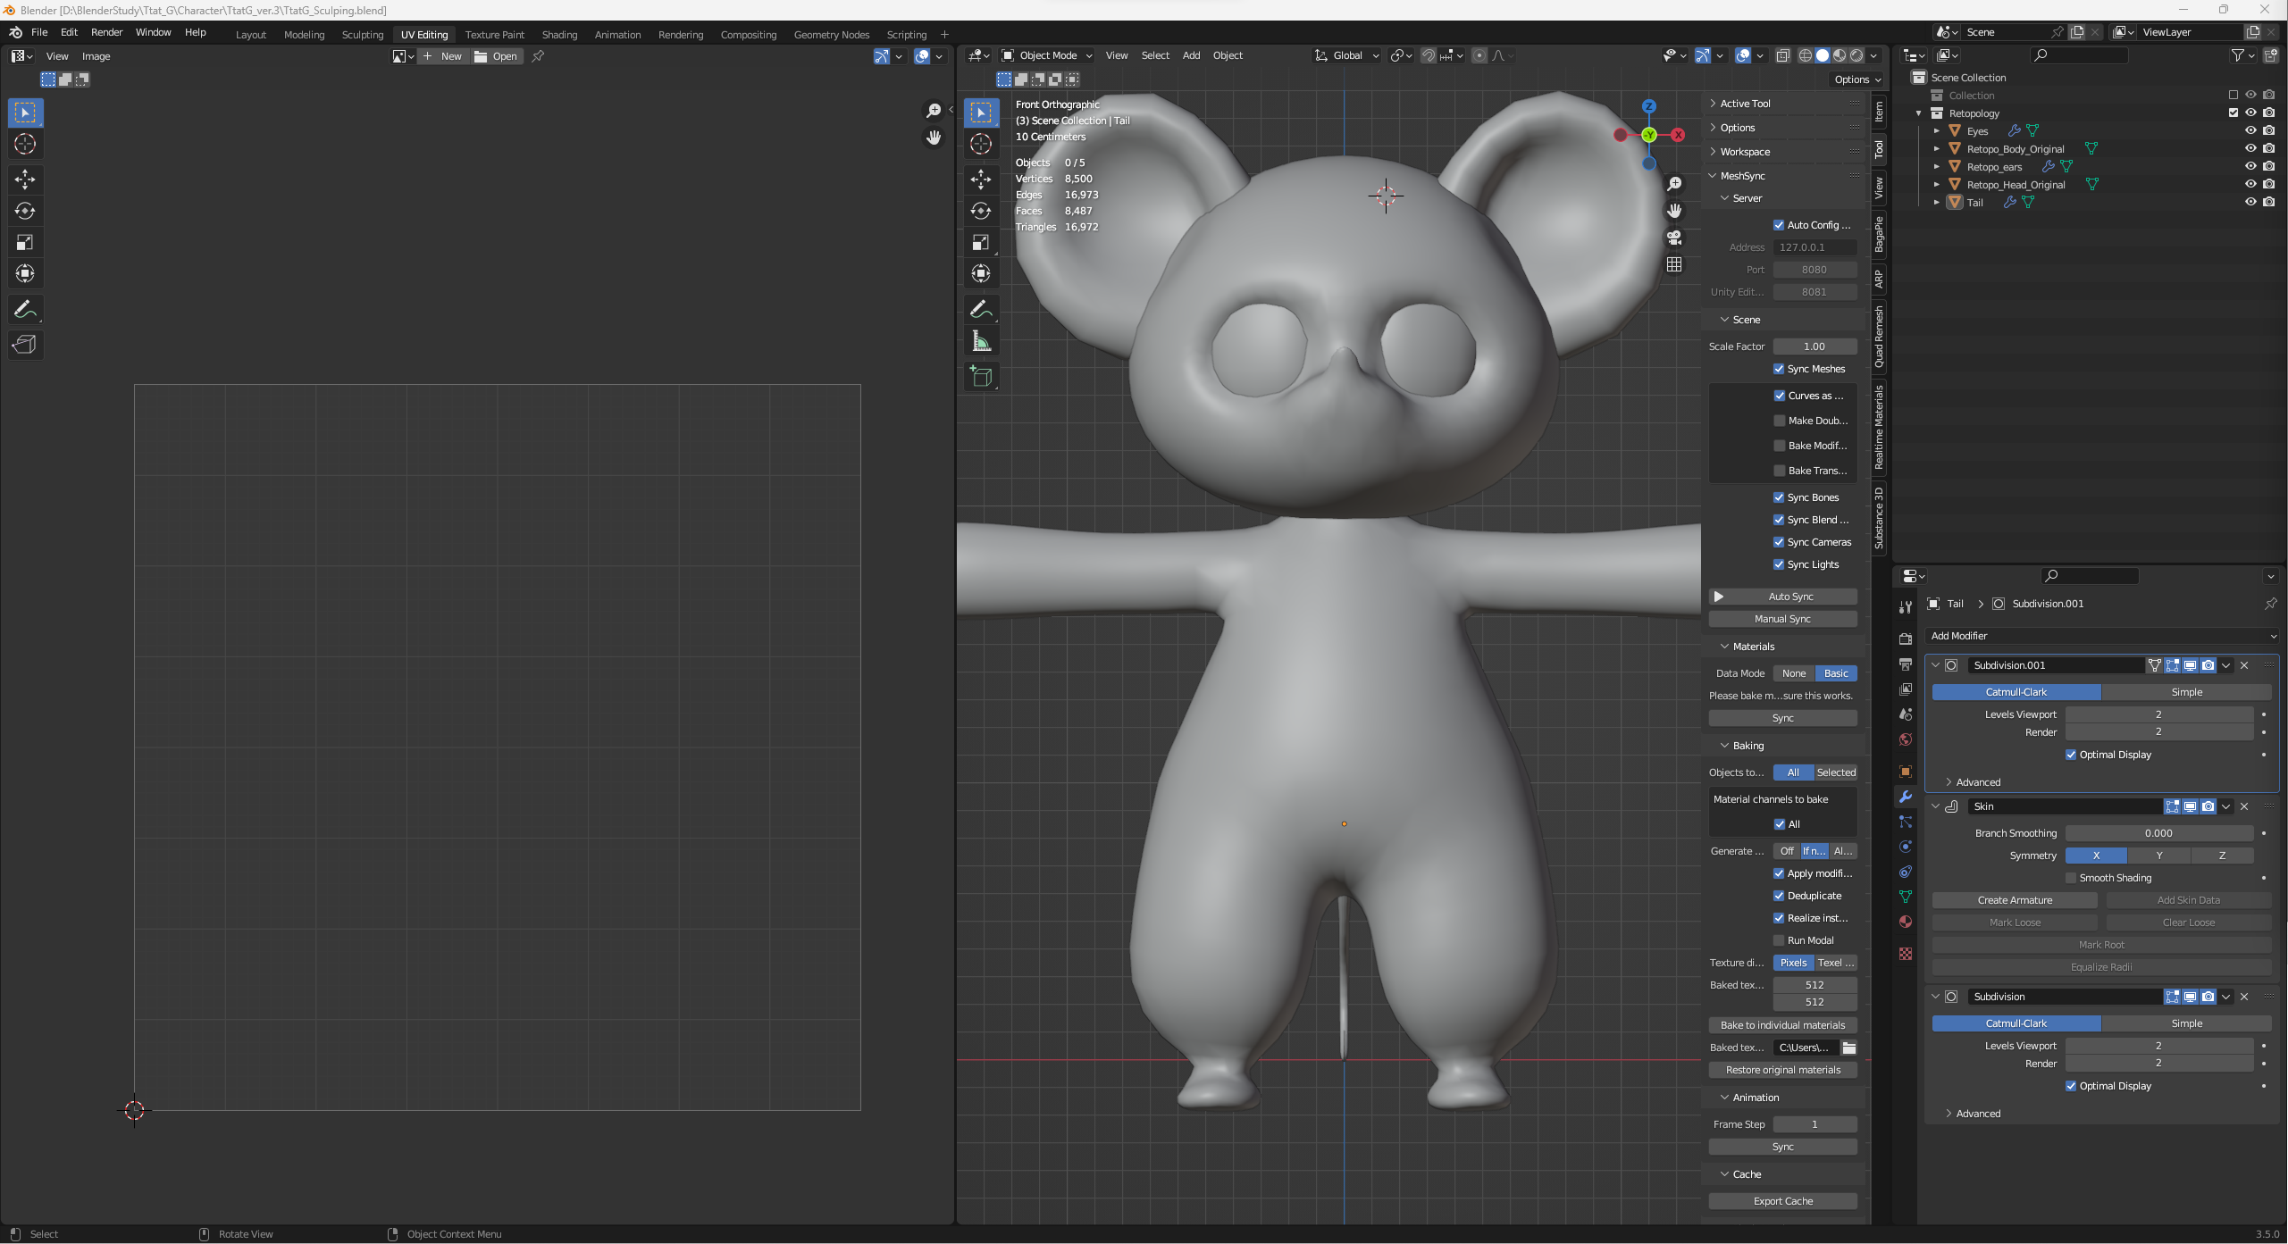Select the Measure tool in 3D viewport

pyautogui.click(x=981, y=341)
